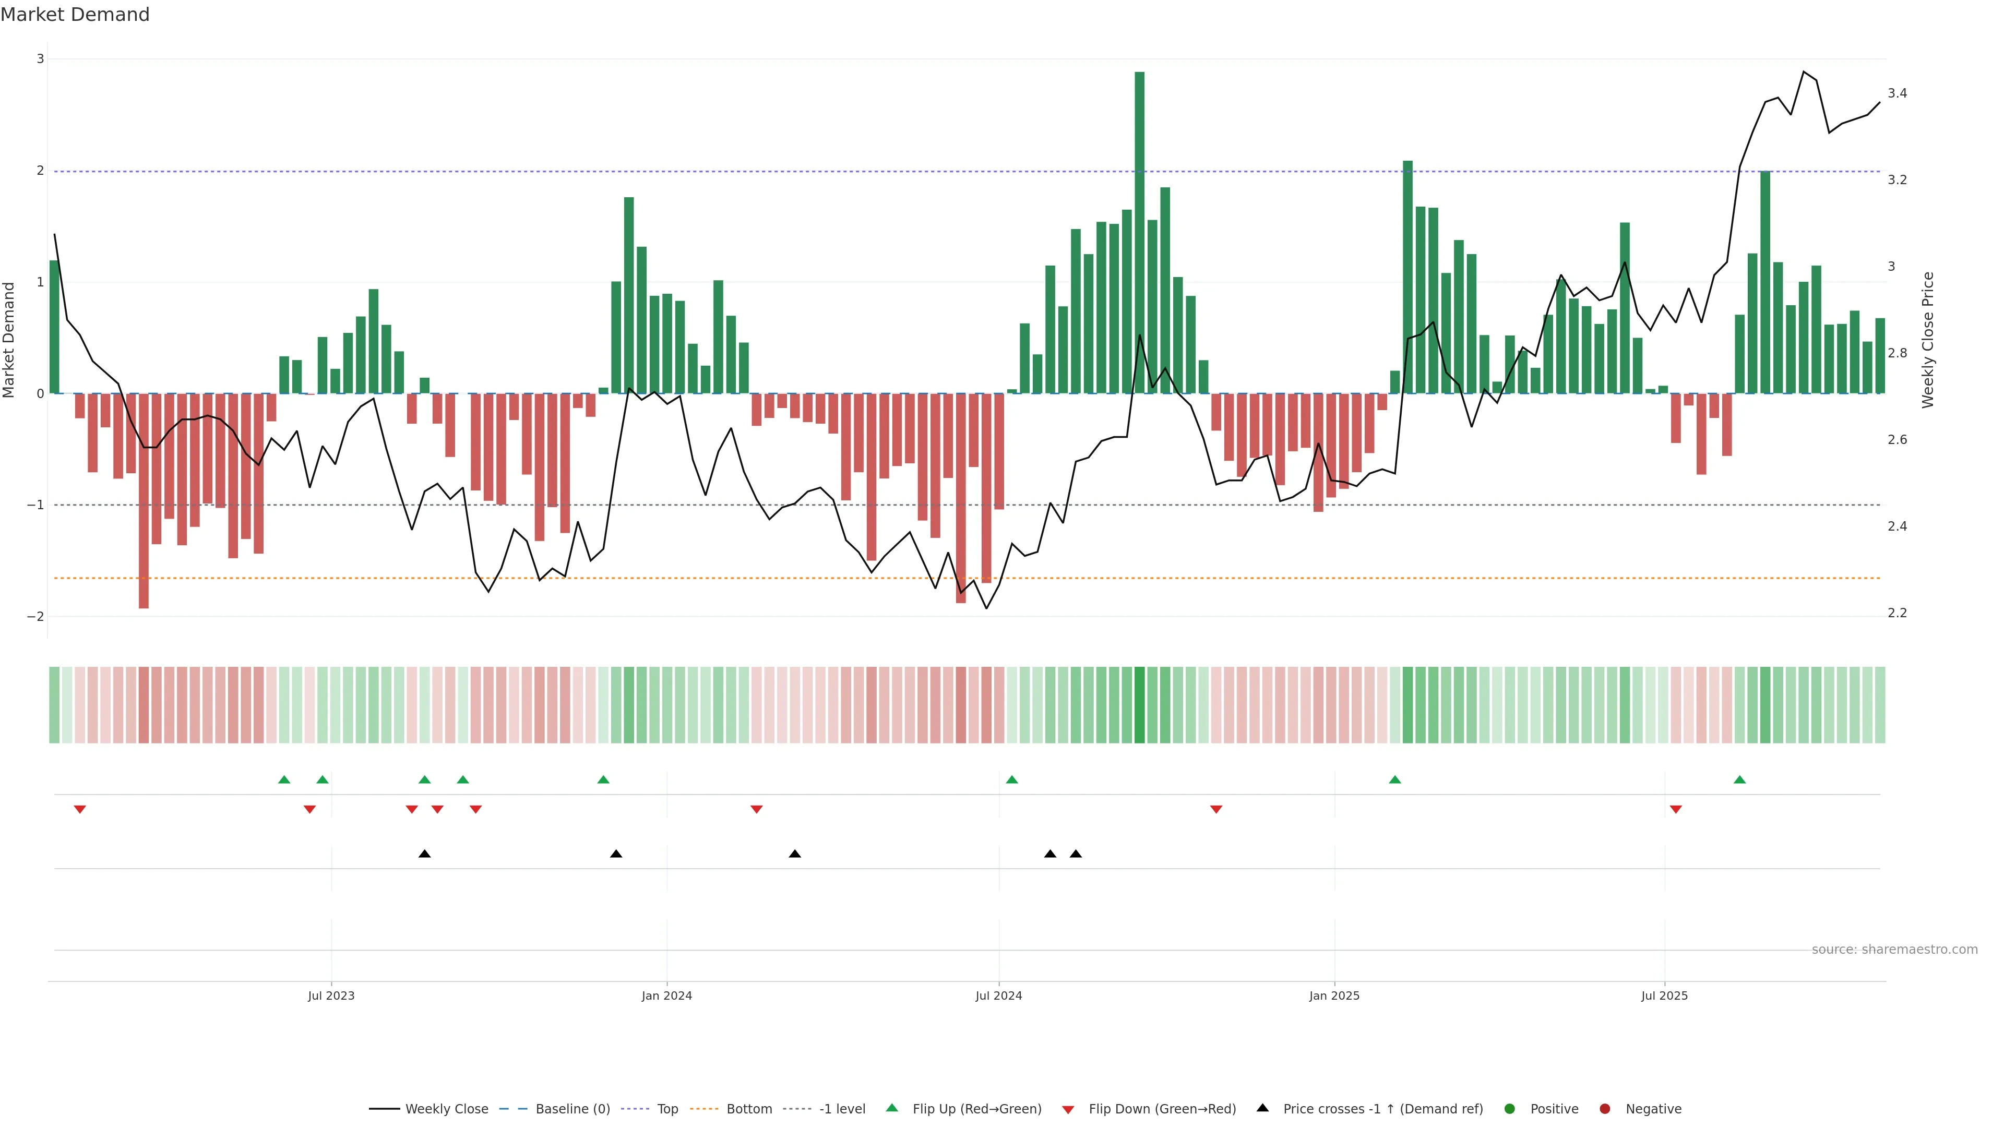Click the tallest green demand bar
2004x1127 pixels.
pyautogui.click(x=1139, y=233)
